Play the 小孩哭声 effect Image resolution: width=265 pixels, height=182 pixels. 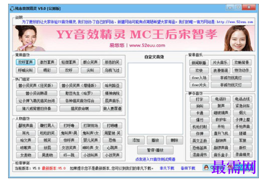112,155
